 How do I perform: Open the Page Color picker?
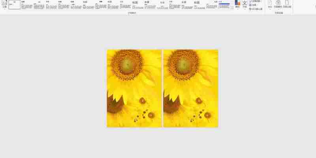click(278, 4)
